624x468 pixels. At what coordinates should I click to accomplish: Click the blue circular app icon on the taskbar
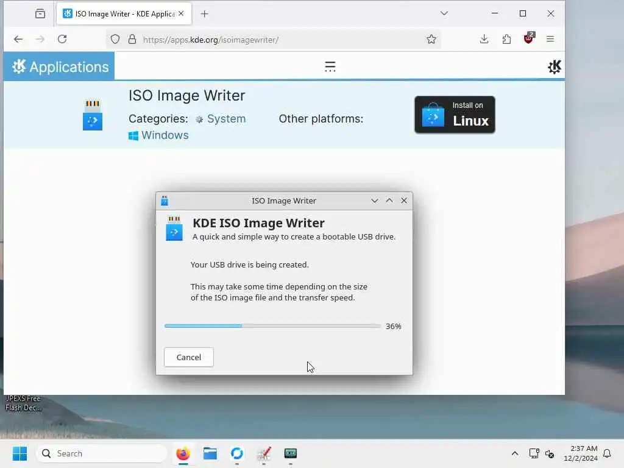237,453
